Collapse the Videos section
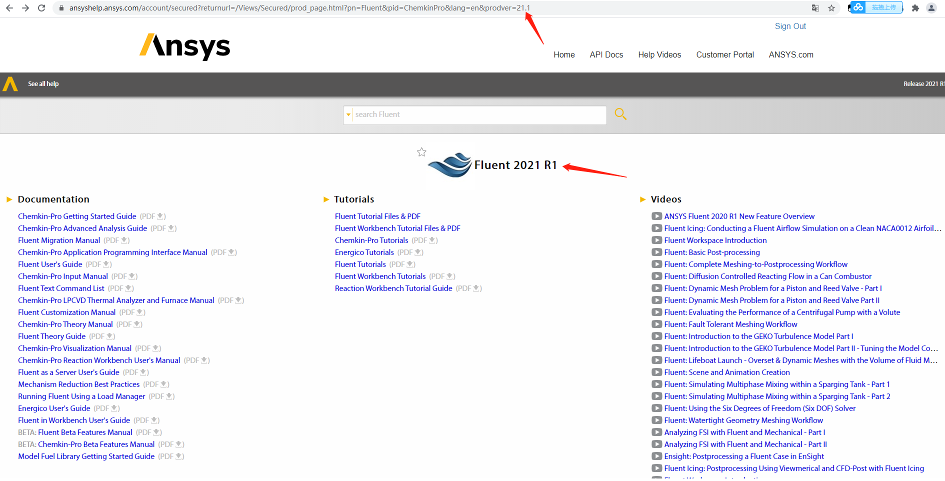The height and width of the screenshot is (481, 945). pyautogui.click(x=642, y=199)
